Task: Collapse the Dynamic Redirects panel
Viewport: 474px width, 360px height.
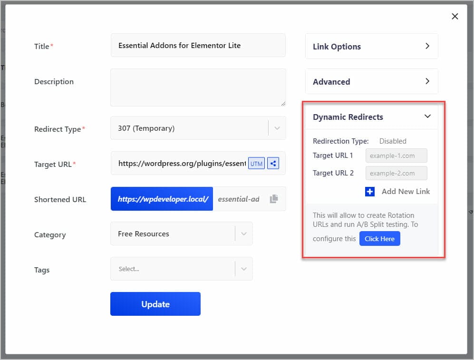Action: click(x=427, y=117)
